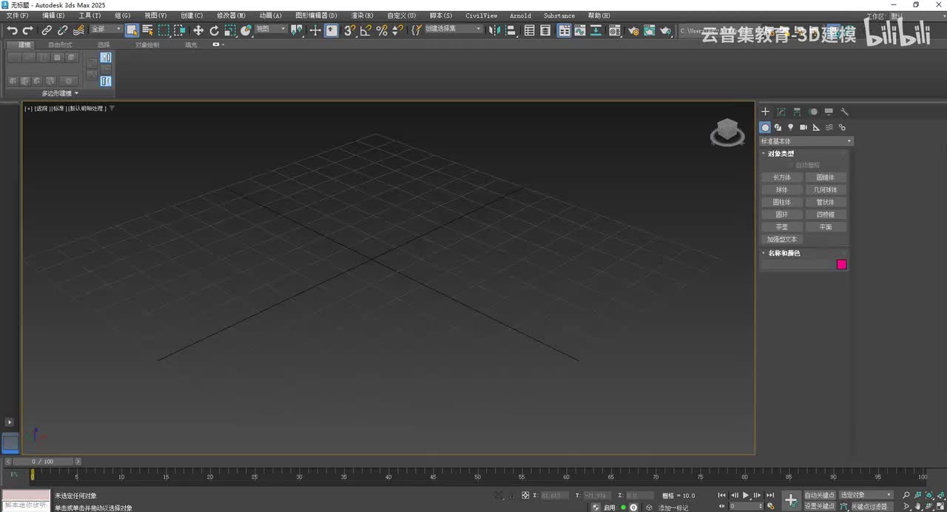Image resolution: width=947 pixels, height=512 pixels.
Task: Click the Select and Link chain icon
Action: [47, 30]
